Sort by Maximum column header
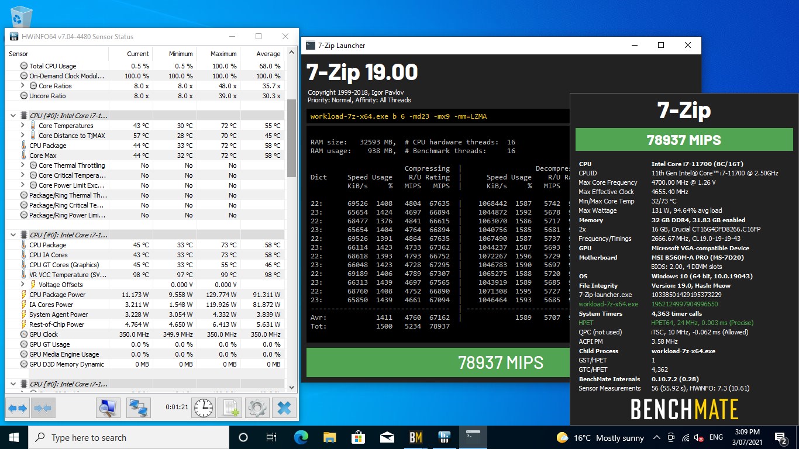 pyautogui.click(x=218, y=54)
